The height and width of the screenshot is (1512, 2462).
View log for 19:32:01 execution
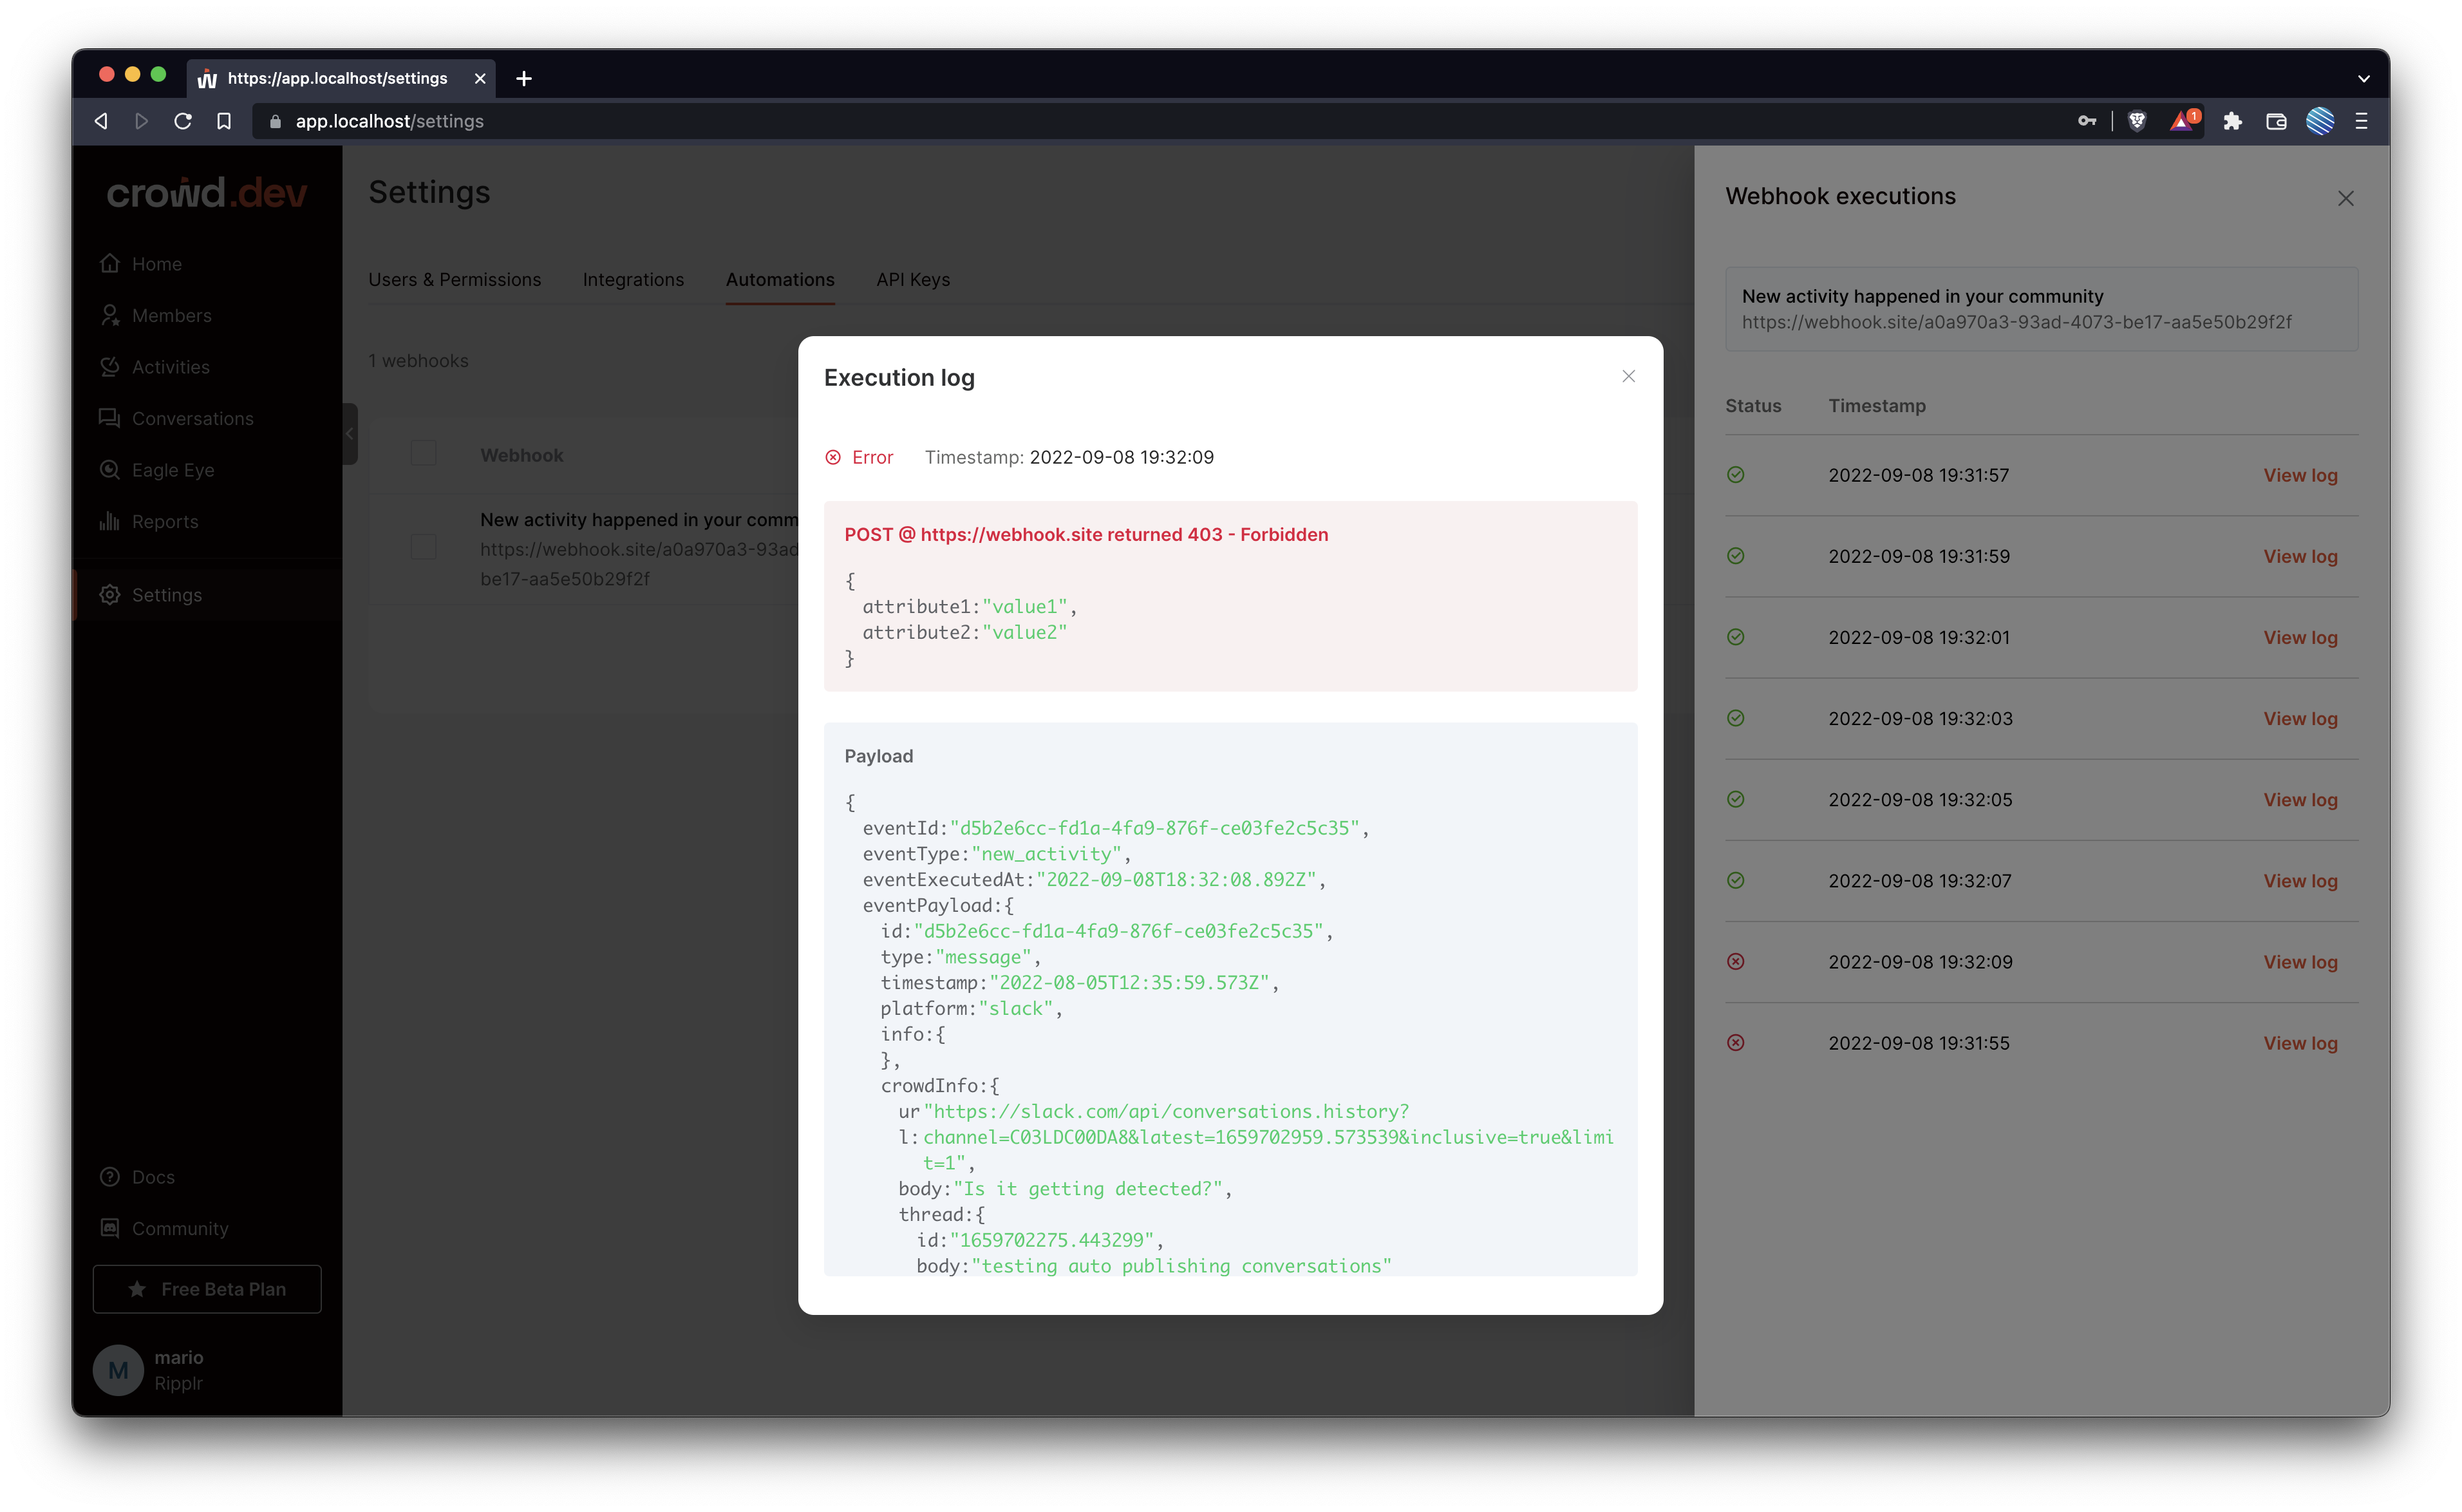tap(2300, 637)
